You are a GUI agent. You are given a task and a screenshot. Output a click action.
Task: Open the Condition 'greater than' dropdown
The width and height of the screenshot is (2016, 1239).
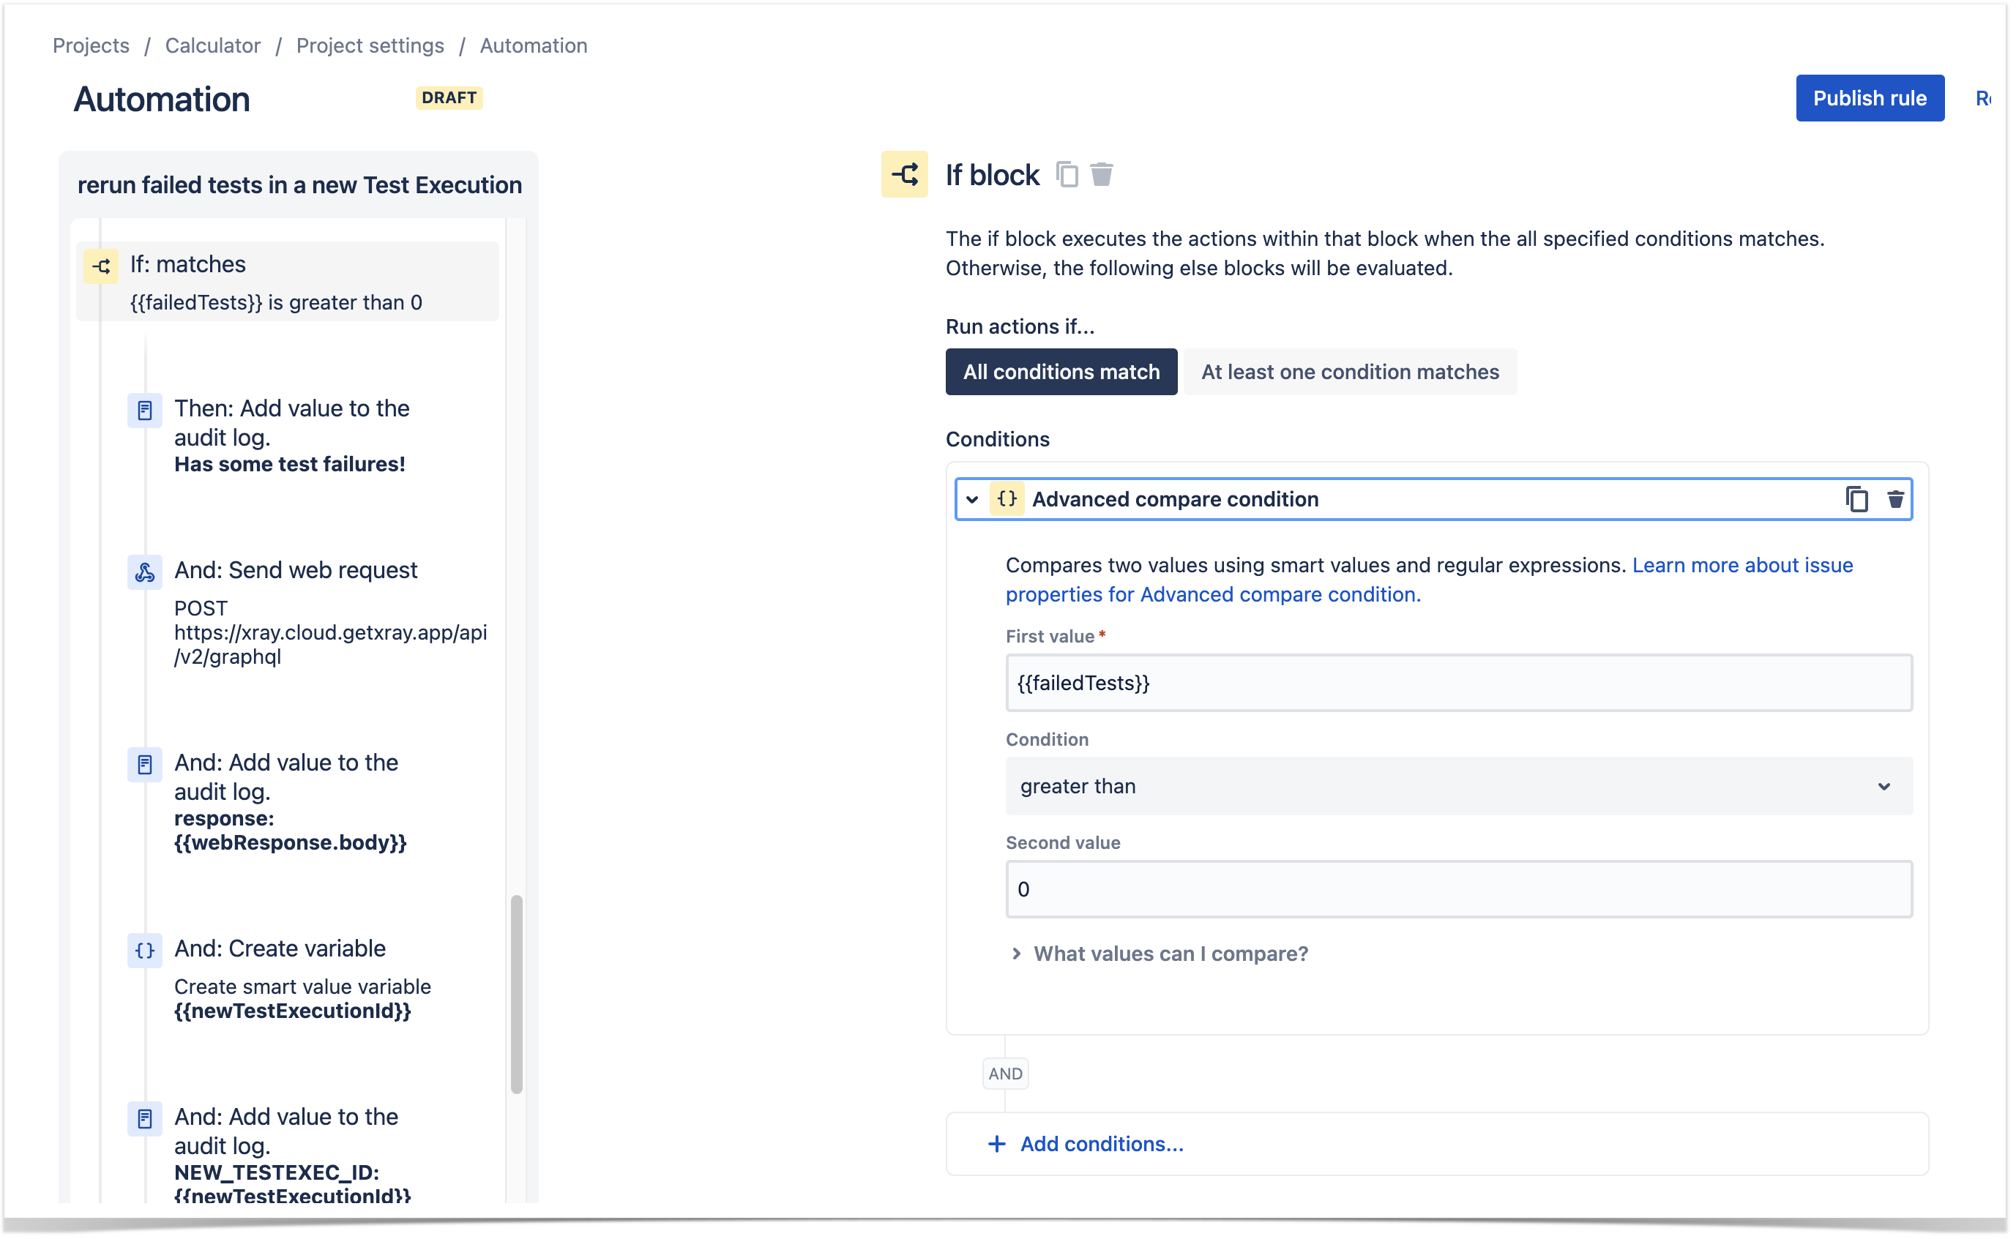(x=1459, y=786)
